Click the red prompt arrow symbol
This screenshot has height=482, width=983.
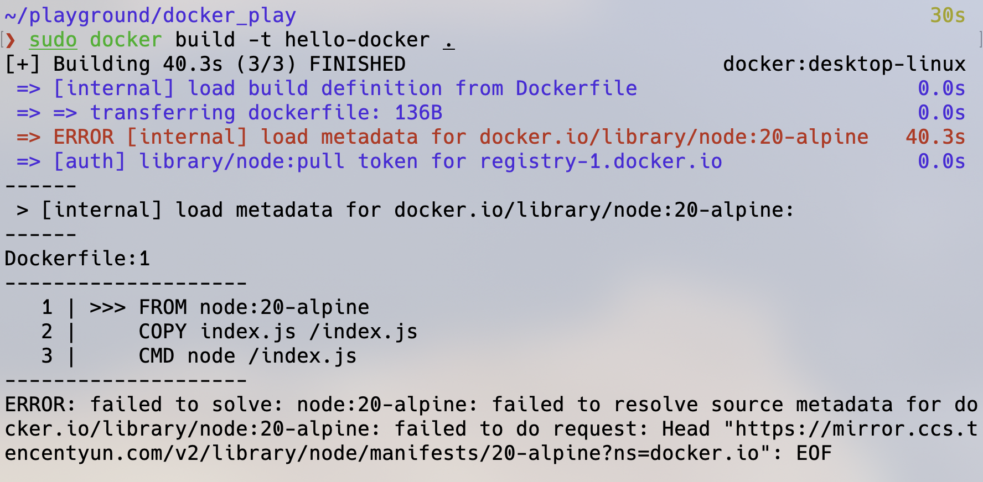pos(11,40)
